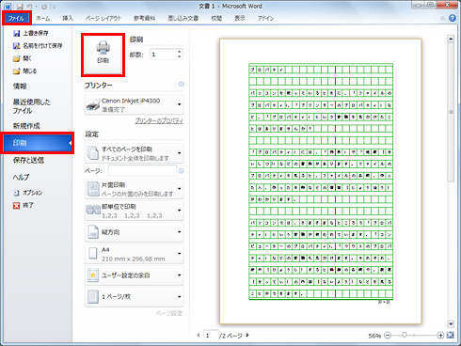Switch to the 校閲 tab

pyautogui.click(x=216, y=18)
